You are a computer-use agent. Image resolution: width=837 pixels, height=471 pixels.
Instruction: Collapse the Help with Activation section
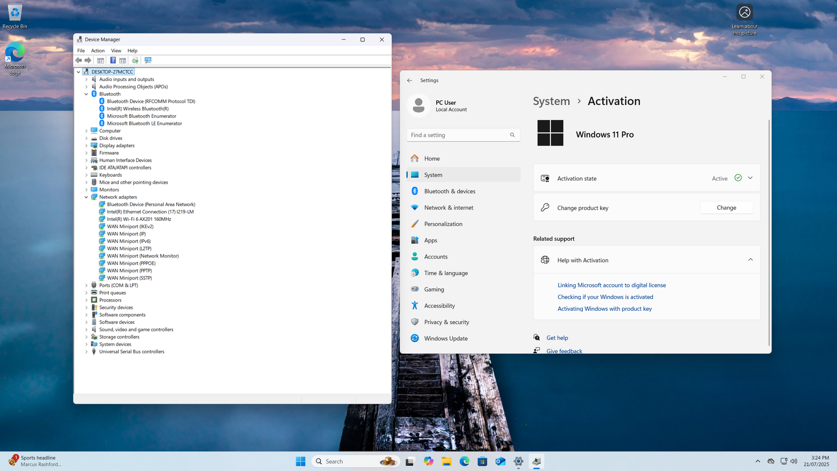coord(750,260)
